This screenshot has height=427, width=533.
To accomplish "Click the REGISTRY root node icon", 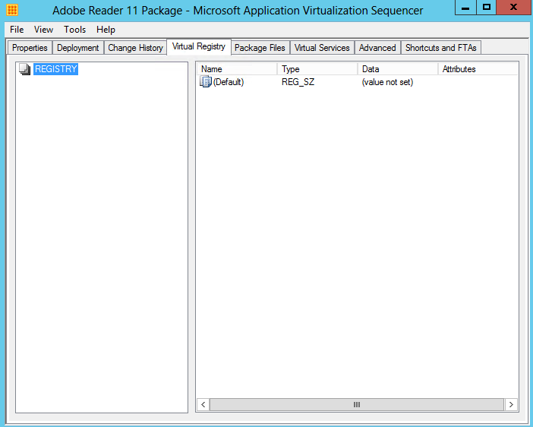I will [x=24, y=69].
